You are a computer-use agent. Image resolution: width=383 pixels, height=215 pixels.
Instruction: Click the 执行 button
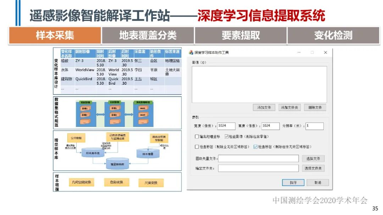point(293,182)
